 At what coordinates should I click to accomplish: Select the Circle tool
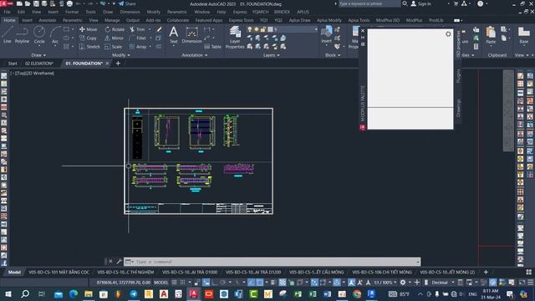pyautogui.click(x=39, y=36)
